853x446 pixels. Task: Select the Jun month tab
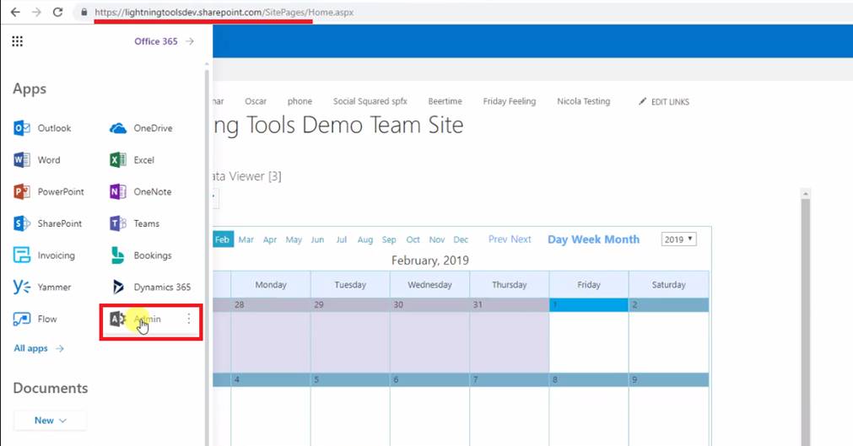[317, 239]
